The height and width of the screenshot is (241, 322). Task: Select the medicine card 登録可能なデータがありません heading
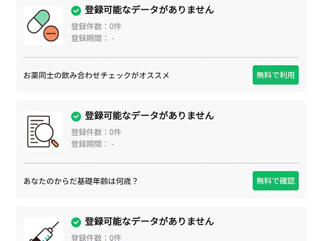pos(149,10)
